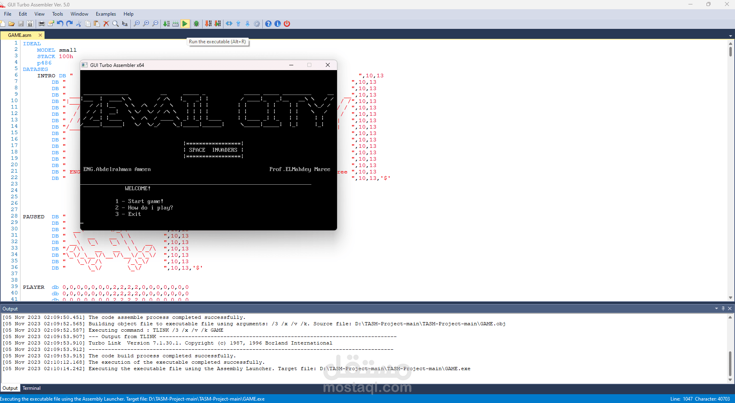Zoom in with the plus magnifier
The image size is (735, 403).
point(146,24)
